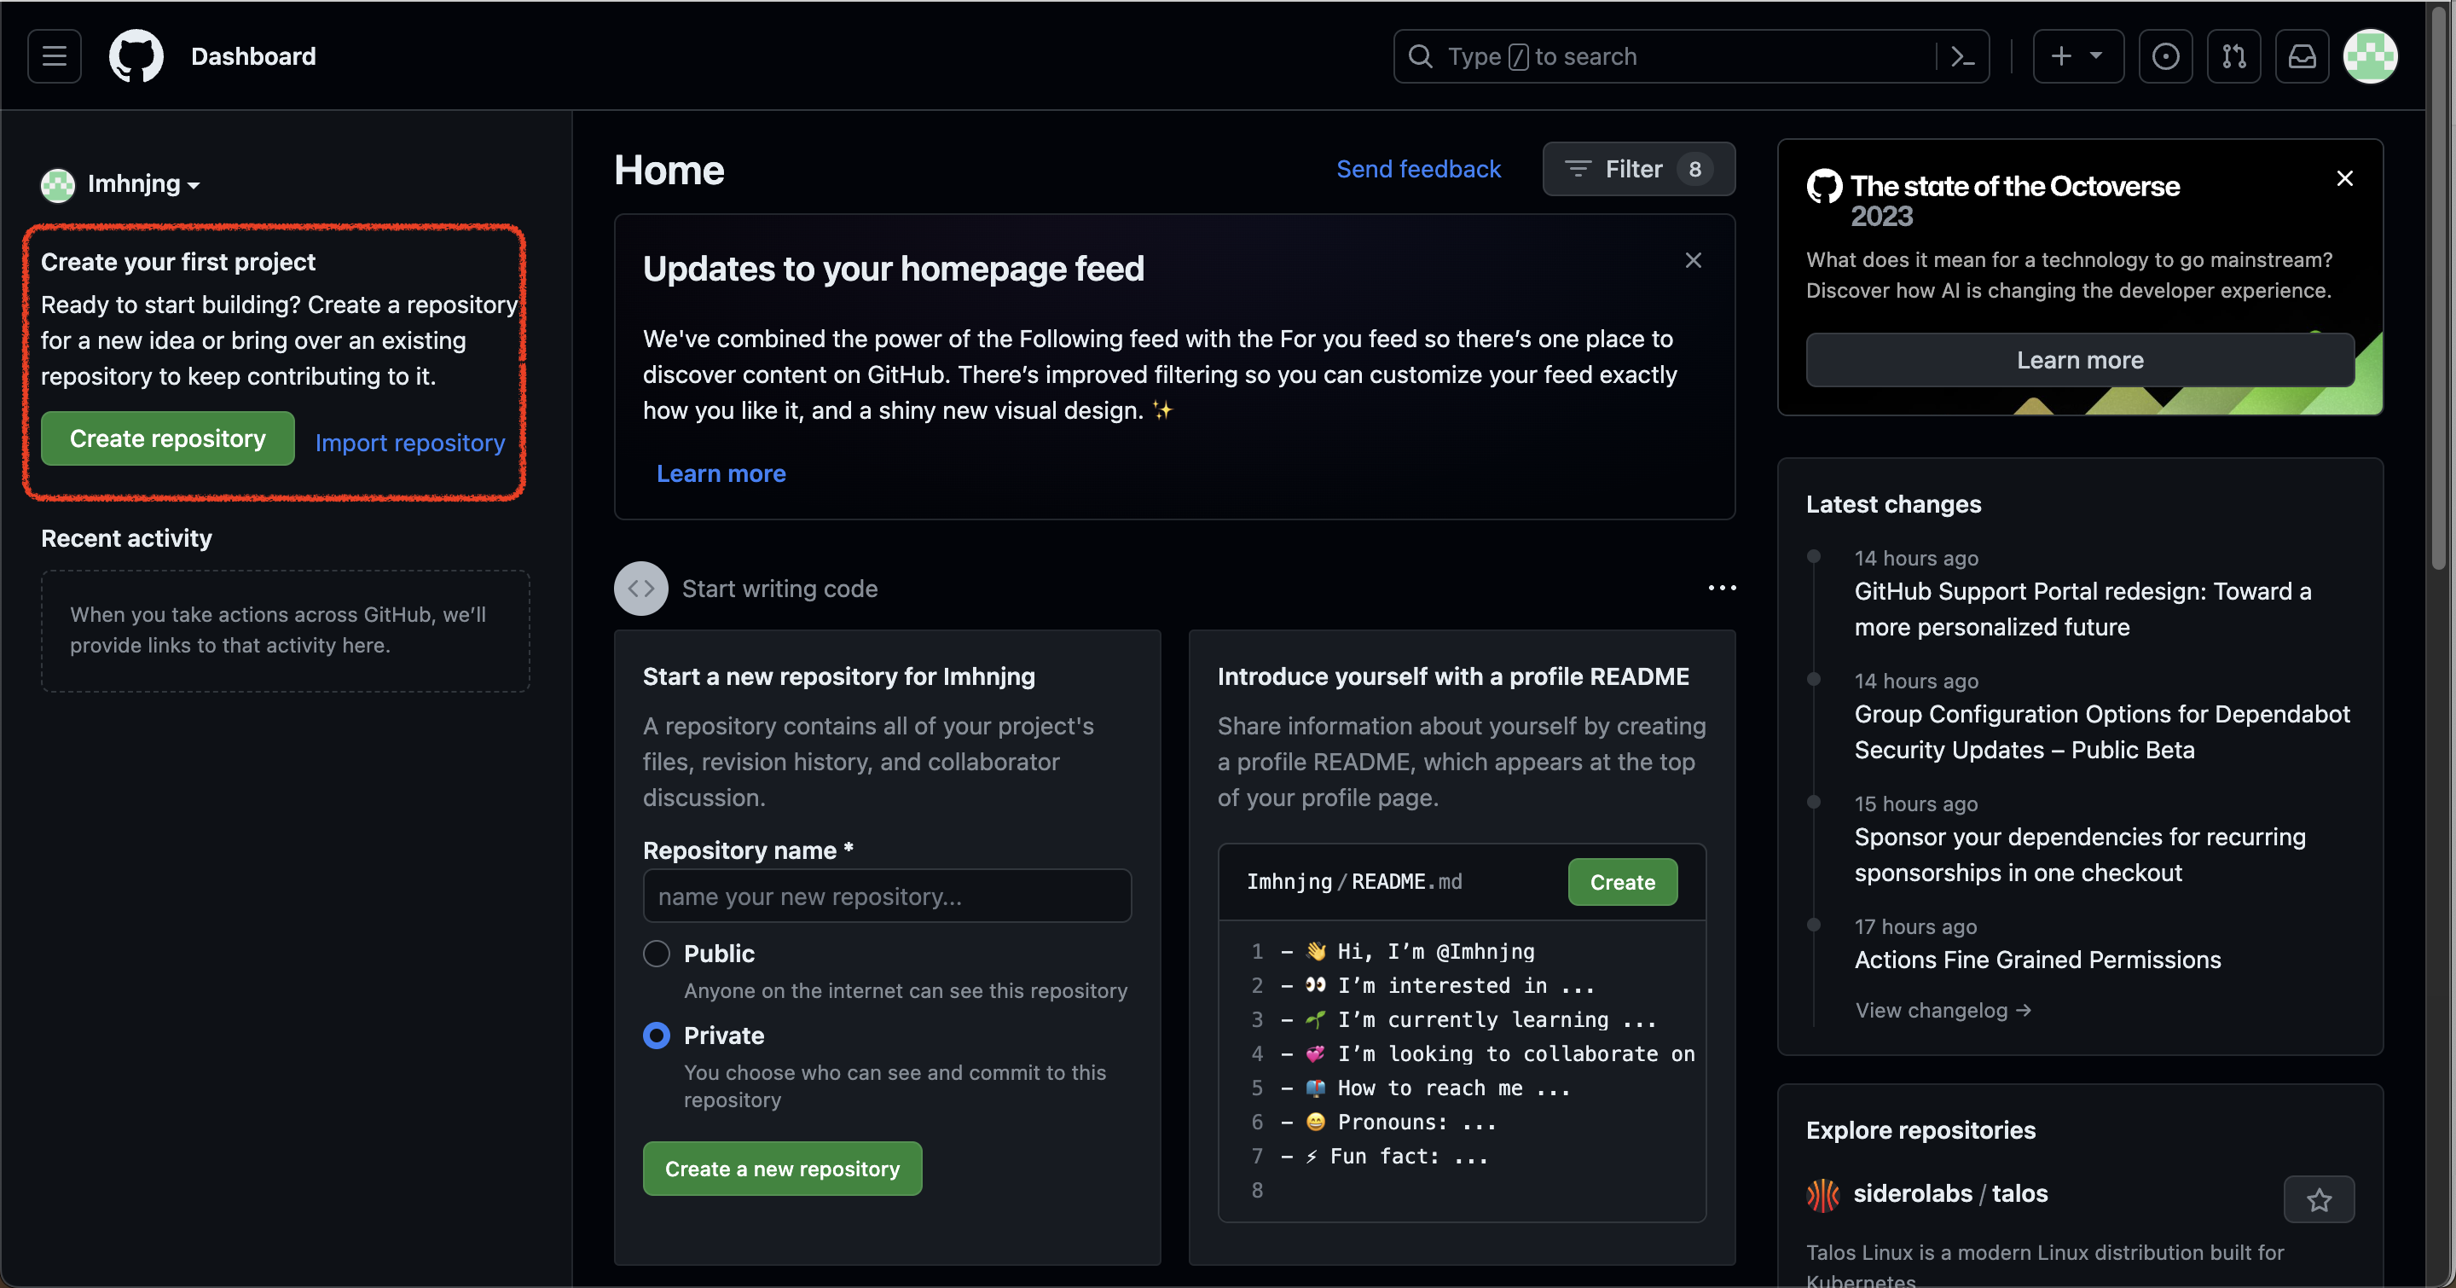Click the Octoverse GitHub logo icon
Viewport: 2456px width, 1288px height.
pyautogui.click(x=1825, y=186)
